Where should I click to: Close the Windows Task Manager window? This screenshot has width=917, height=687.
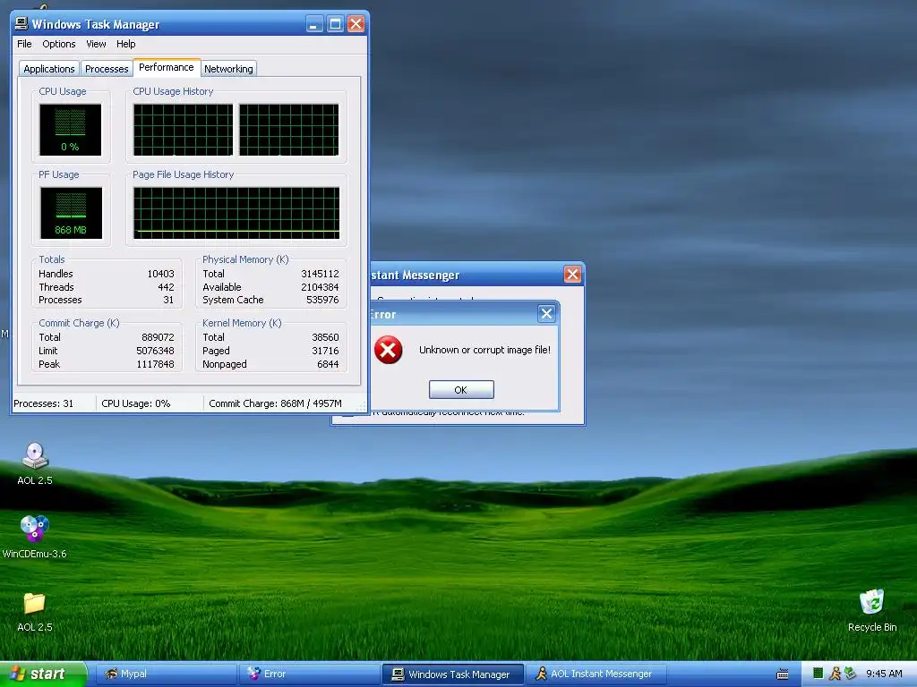[x=356, y=24]
